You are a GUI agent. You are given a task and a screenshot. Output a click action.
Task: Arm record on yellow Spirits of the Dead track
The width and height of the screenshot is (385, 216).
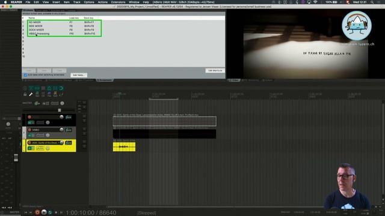coord(29,143)
